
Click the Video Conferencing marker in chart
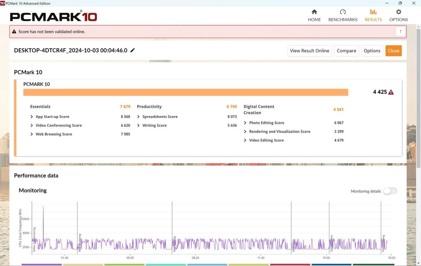click(34, 240)
